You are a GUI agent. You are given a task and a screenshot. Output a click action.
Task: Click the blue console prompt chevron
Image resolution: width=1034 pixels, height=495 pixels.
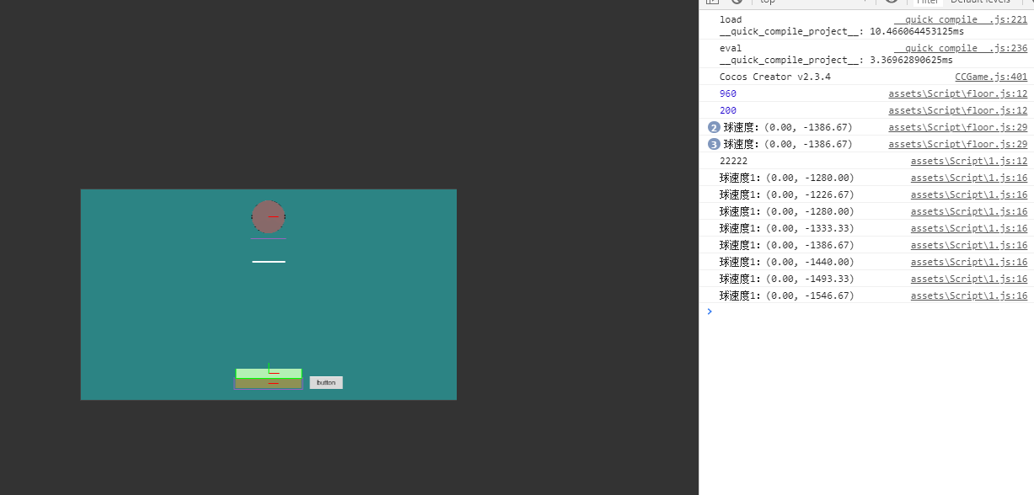point(710,311)
